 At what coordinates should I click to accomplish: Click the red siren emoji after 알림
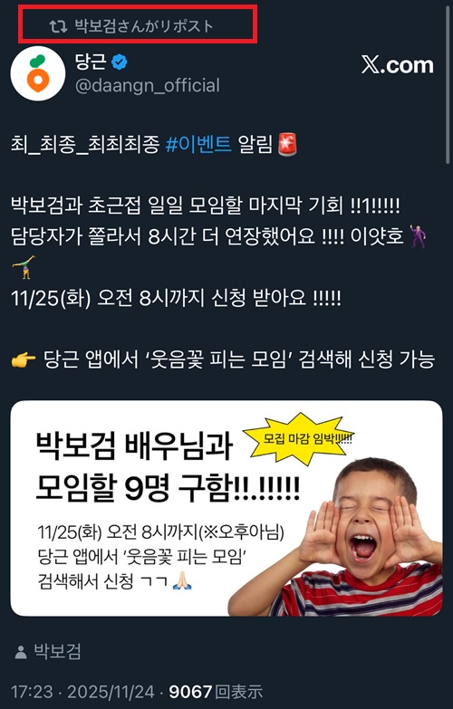tap(287, 145)
